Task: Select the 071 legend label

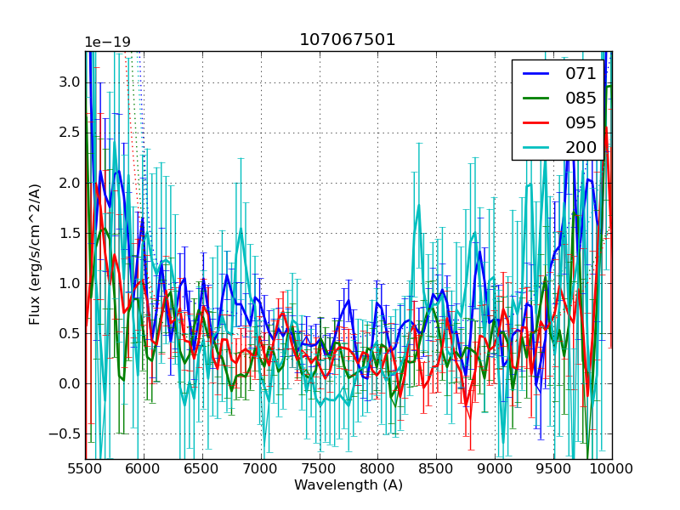Action: [x=581, y=74]
